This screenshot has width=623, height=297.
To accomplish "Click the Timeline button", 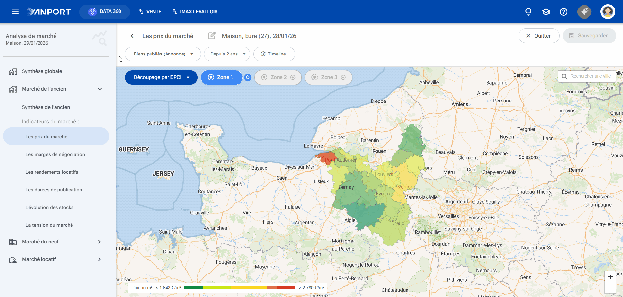I will coord(274,54).
